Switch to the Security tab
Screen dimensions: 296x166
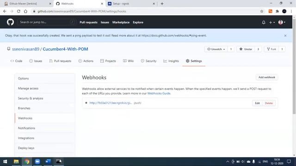point(148,61)
